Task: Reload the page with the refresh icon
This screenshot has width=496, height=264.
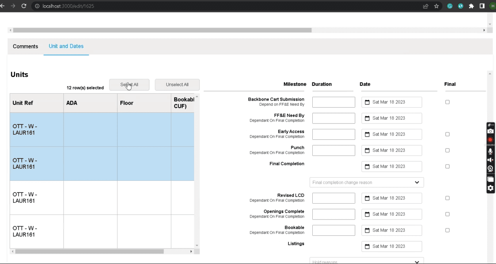Action: 24,6
